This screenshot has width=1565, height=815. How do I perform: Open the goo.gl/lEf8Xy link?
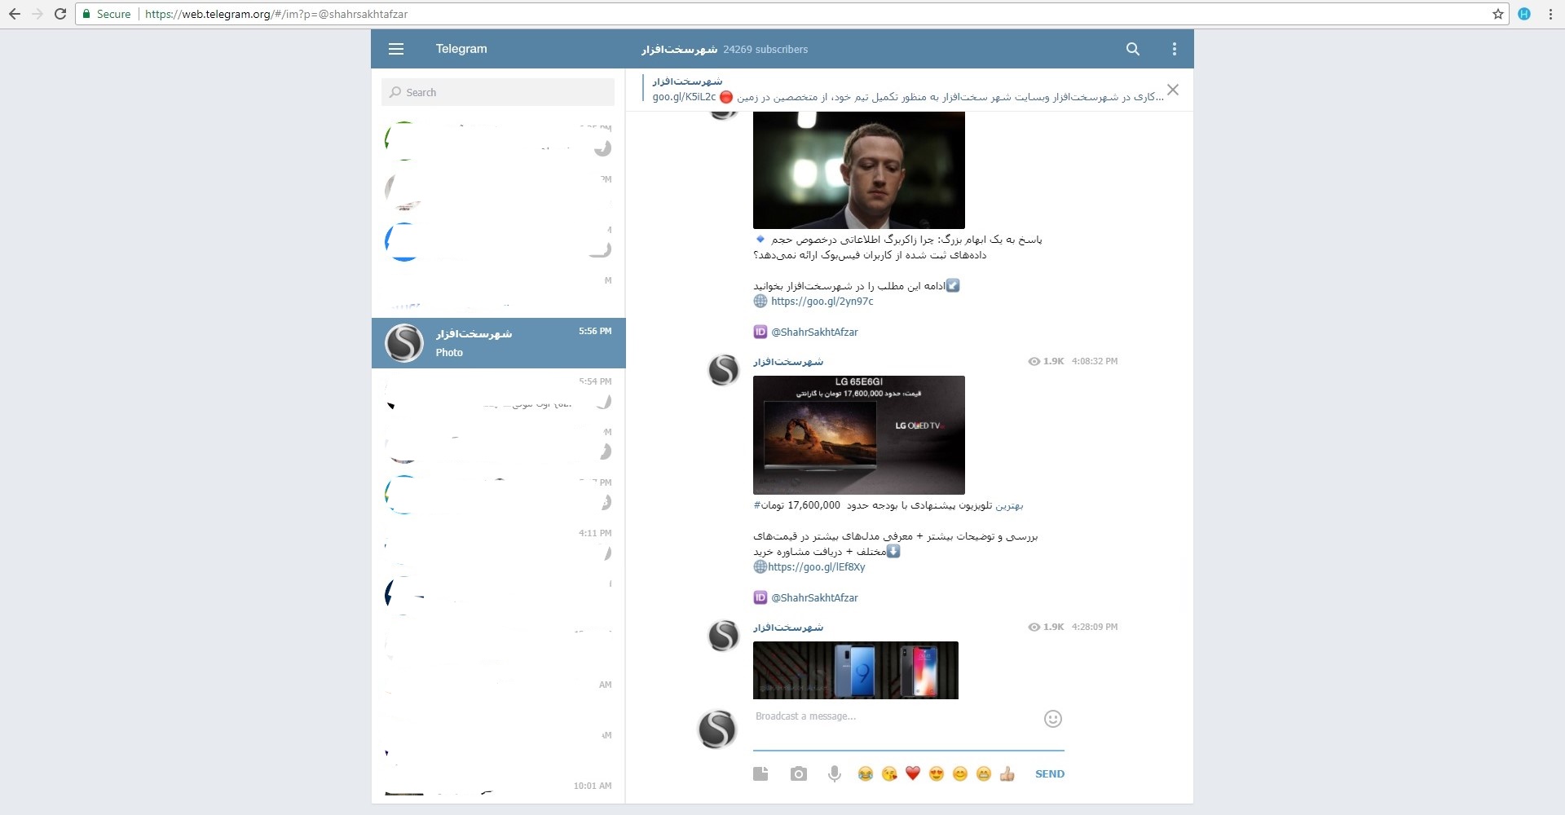816,567
